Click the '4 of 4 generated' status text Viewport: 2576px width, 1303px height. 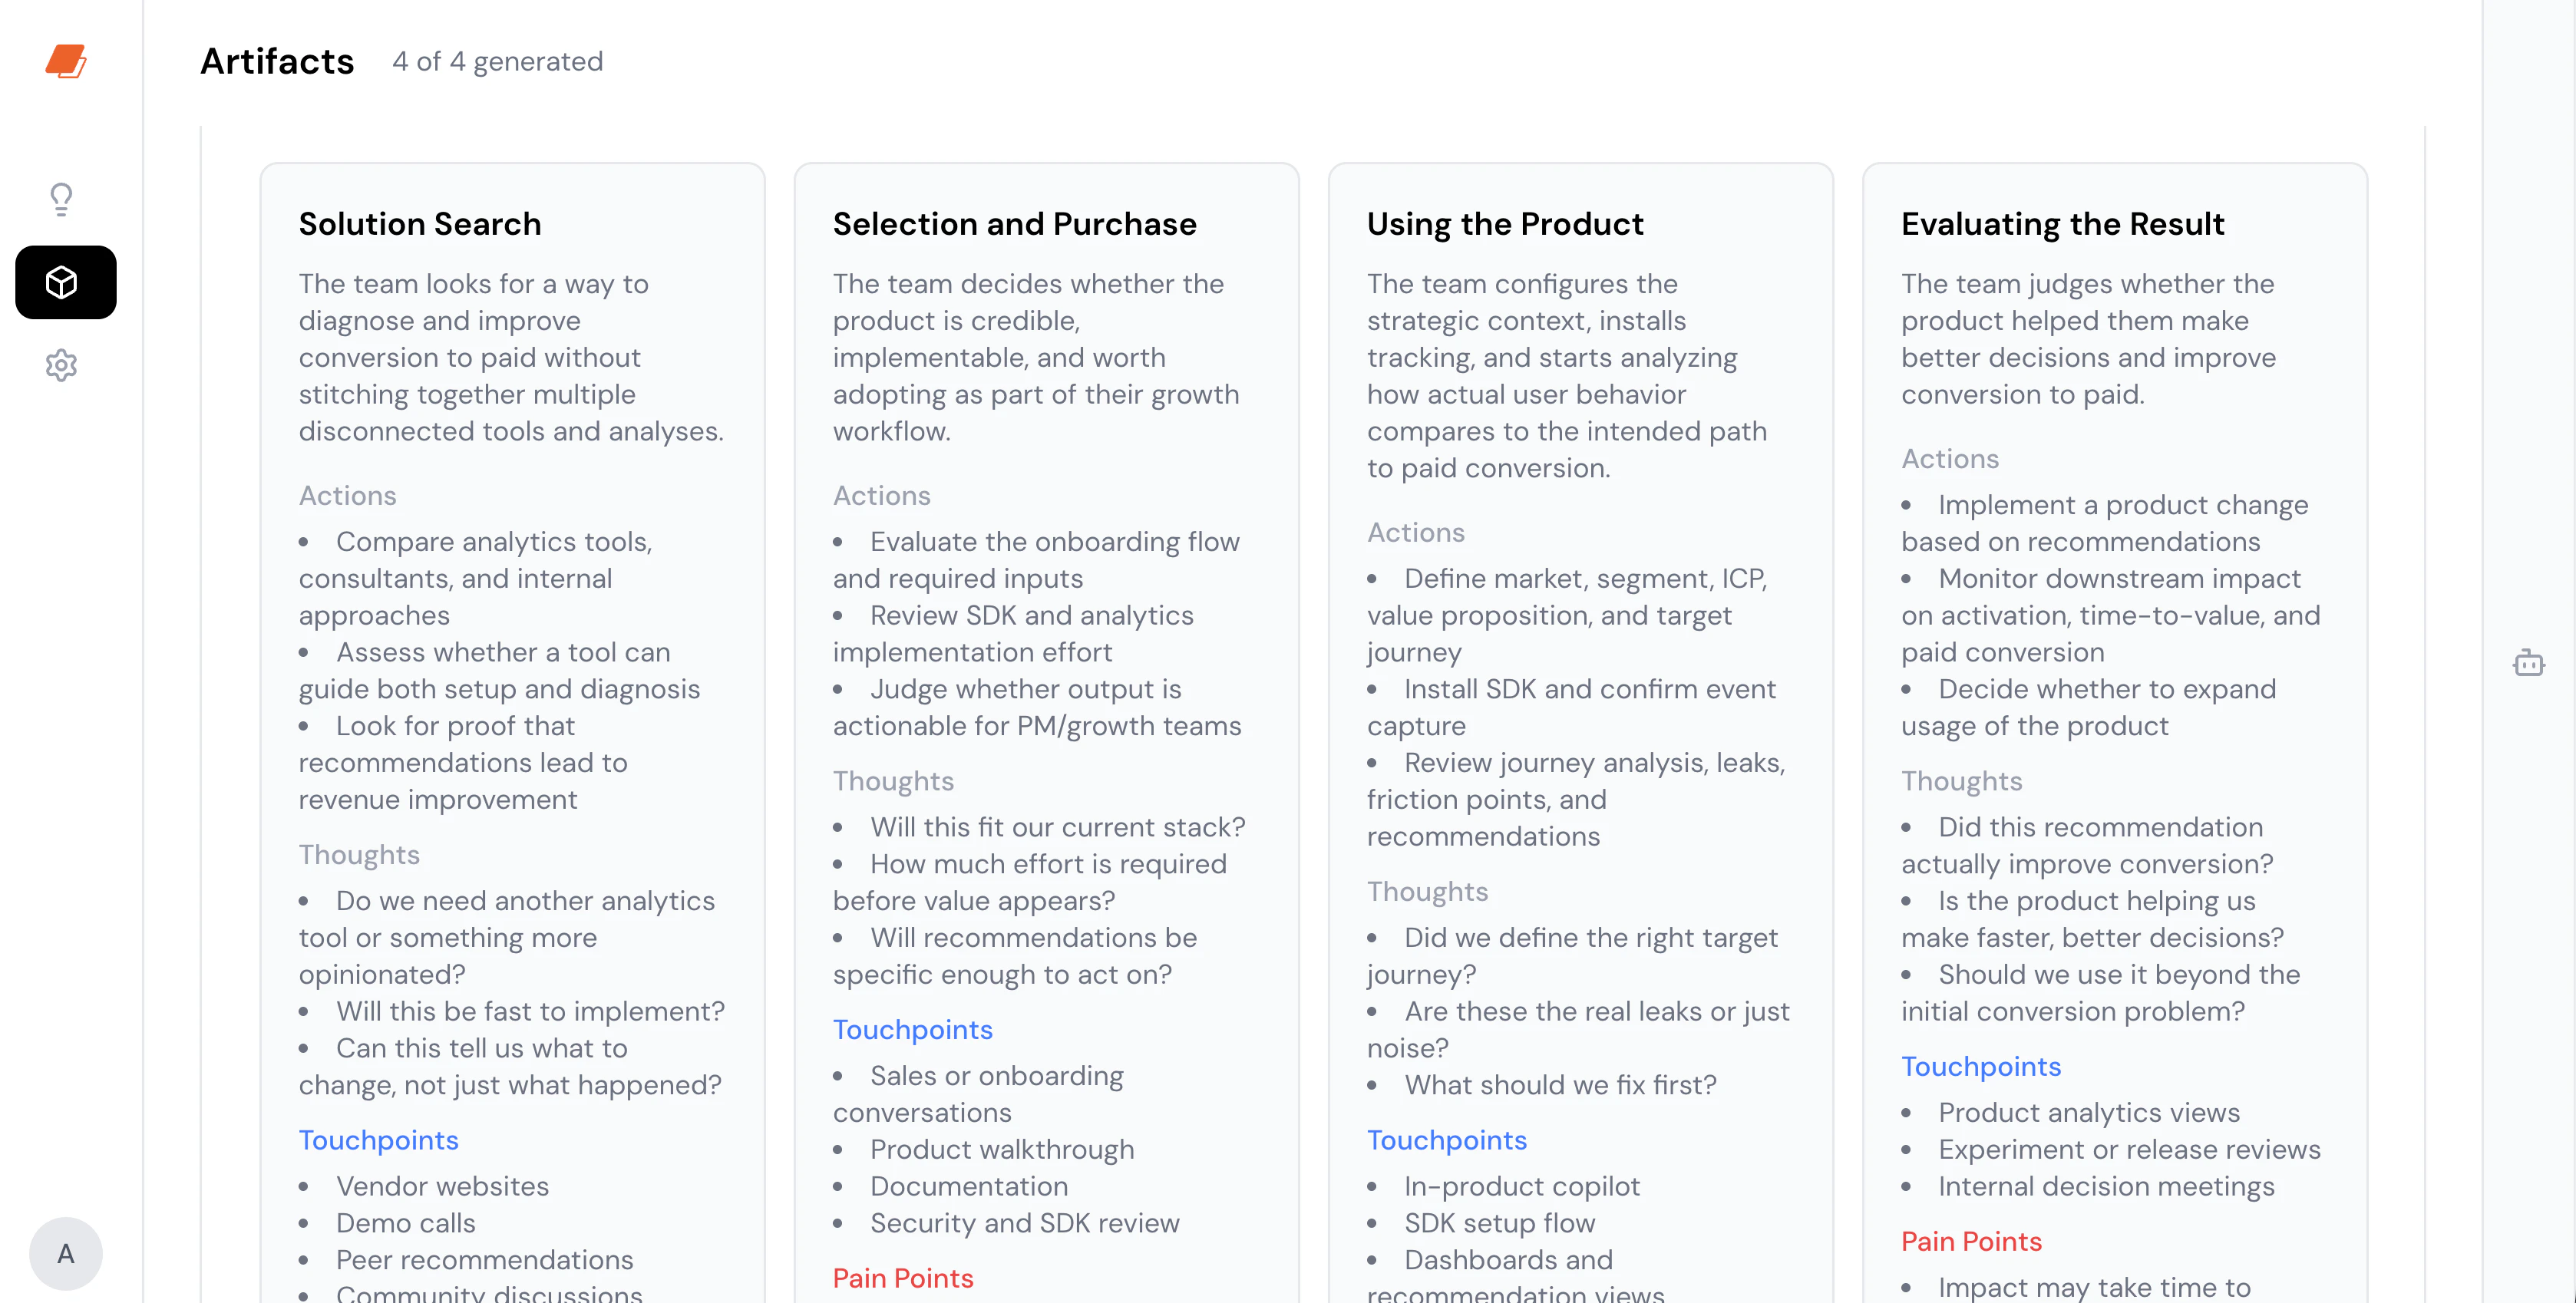pos(497,62)
